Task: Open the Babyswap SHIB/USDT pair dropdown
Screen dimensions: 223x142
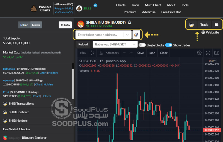Action: (x=115, y=44)
